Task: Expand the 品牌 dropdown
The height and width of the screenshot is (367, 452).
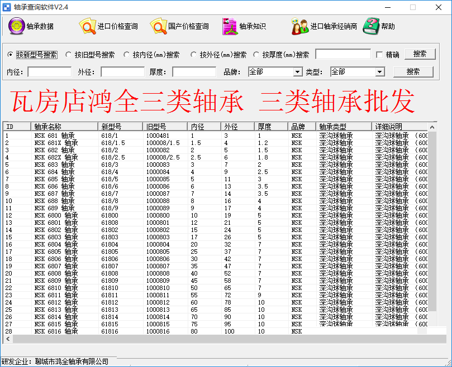Action: pyautogui.click(x=297, y=72)
